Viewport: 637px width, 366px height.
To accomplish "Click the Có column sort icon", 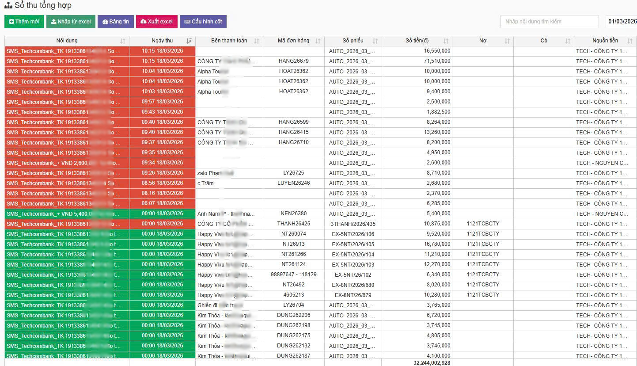I will point(568,41).
